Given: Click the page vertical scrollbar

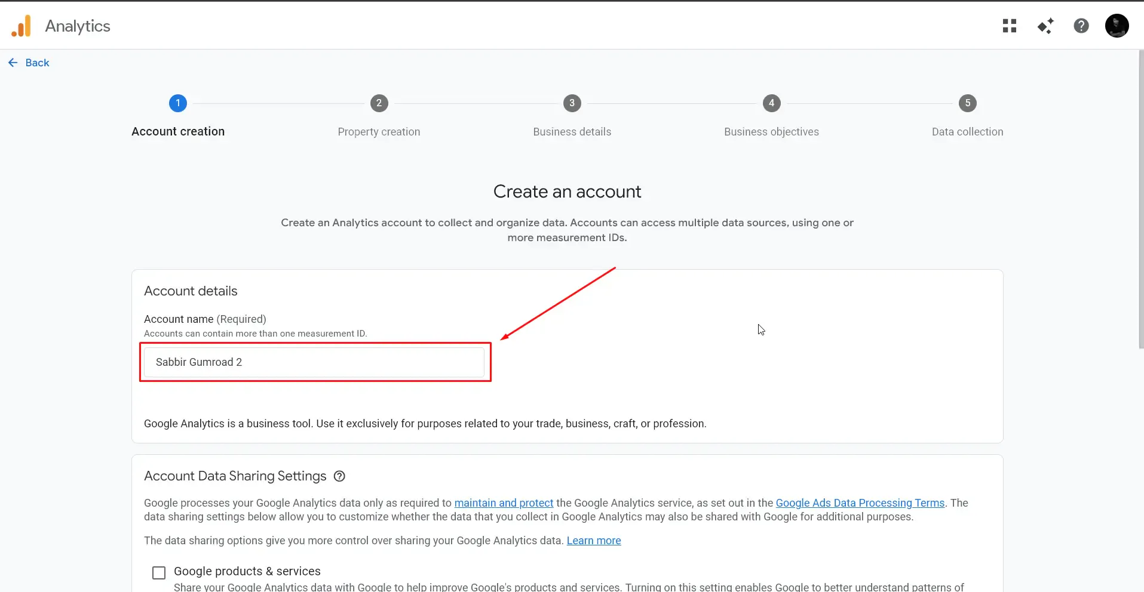Looking at the screenshot, I should [1141, 200].
